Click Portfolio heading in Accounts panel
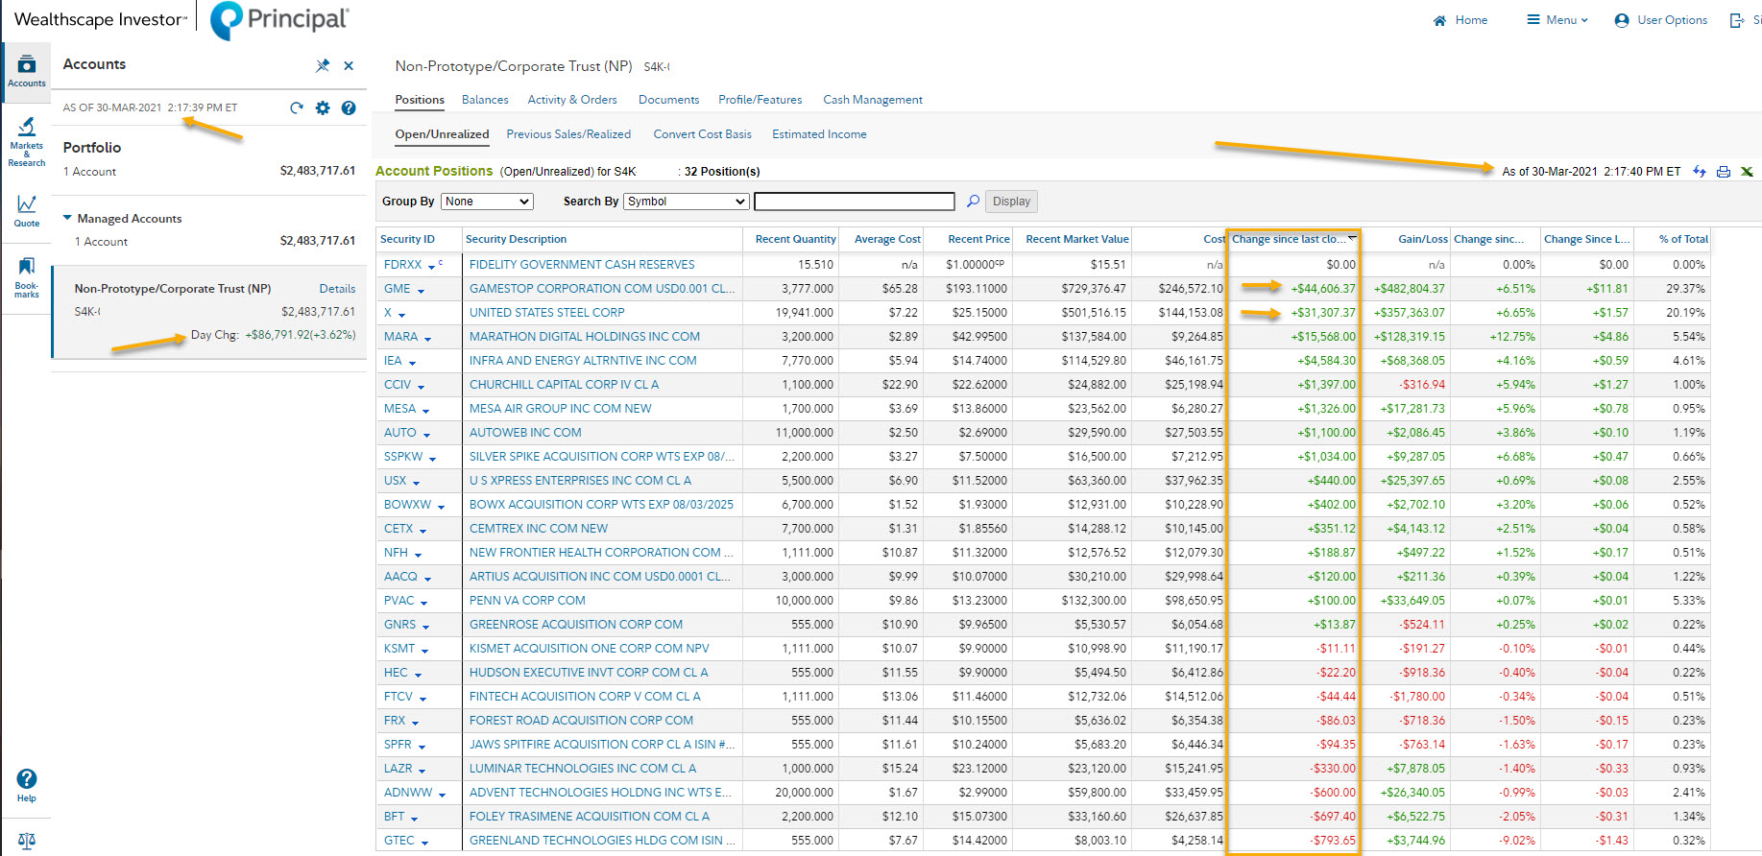 [92, 148]
